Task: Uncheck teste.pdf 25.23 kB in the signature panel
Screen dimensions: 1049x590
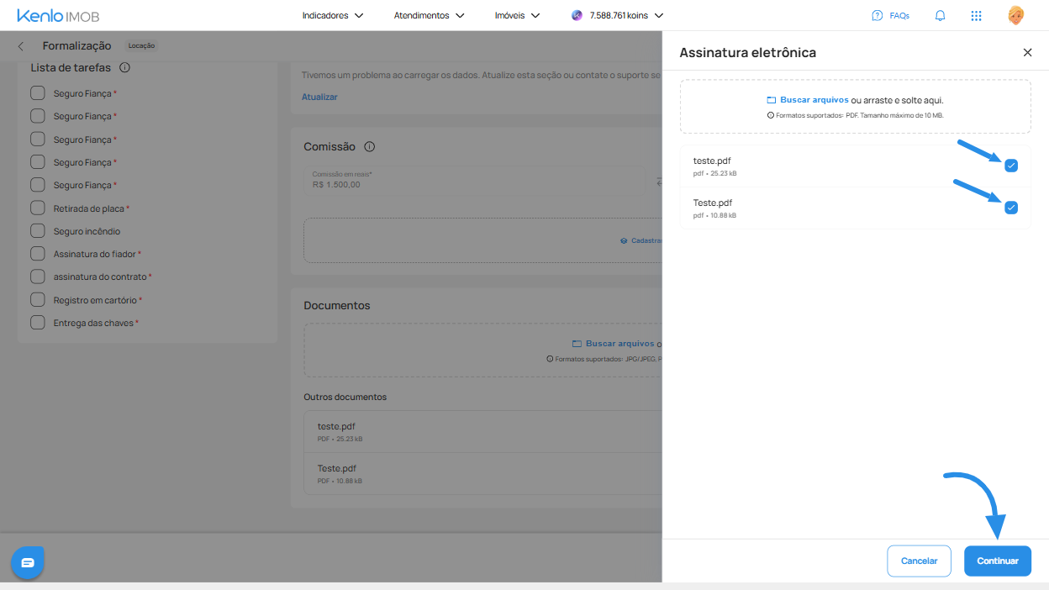Action: click(x=1011, y=166)
